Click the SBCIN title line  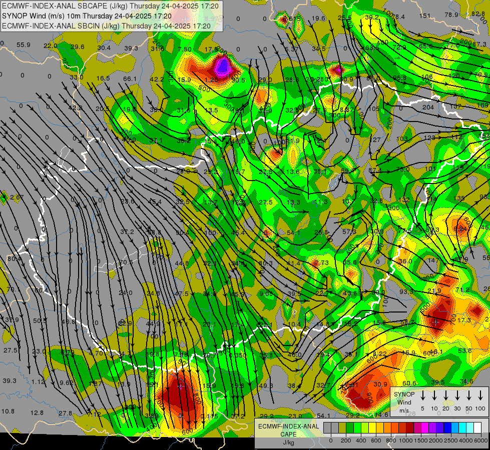tap(106, 26)
